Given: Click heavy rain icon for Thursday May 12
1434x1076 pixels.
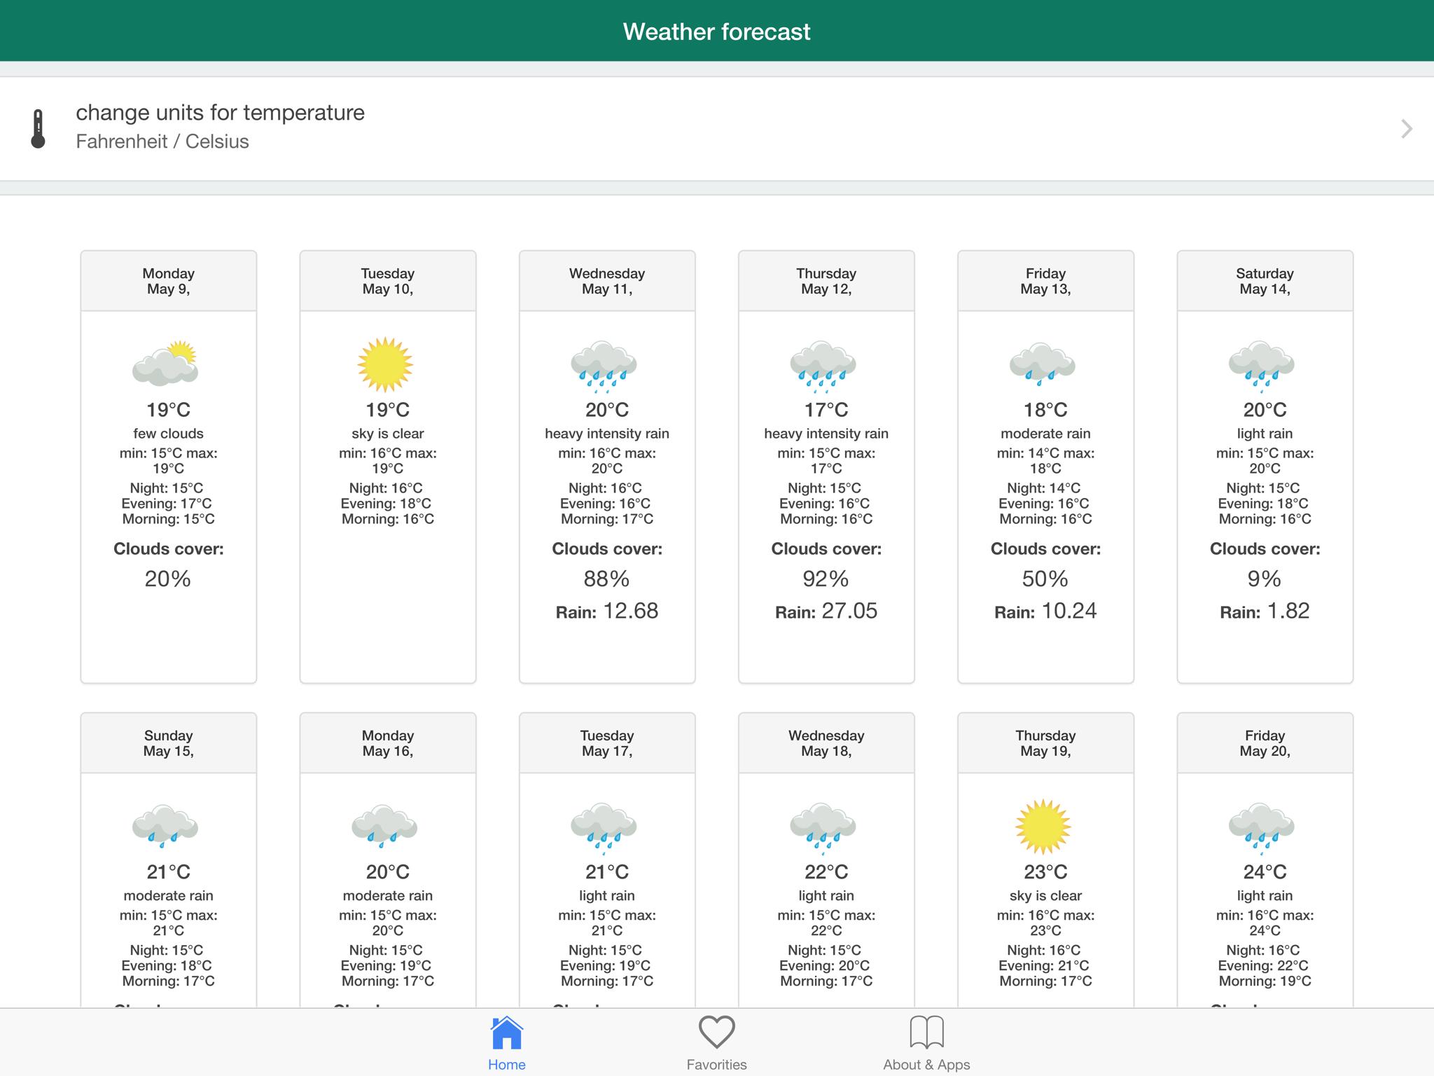Looking at the screenshot, I should coord(823,366).
